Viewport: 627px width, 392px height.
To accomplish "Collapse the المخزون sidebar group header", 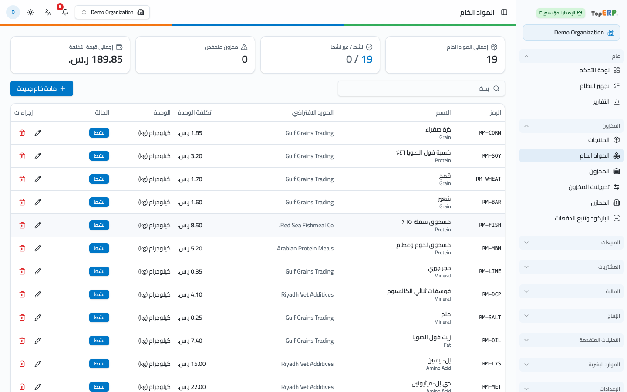I will tap(571, 126).
